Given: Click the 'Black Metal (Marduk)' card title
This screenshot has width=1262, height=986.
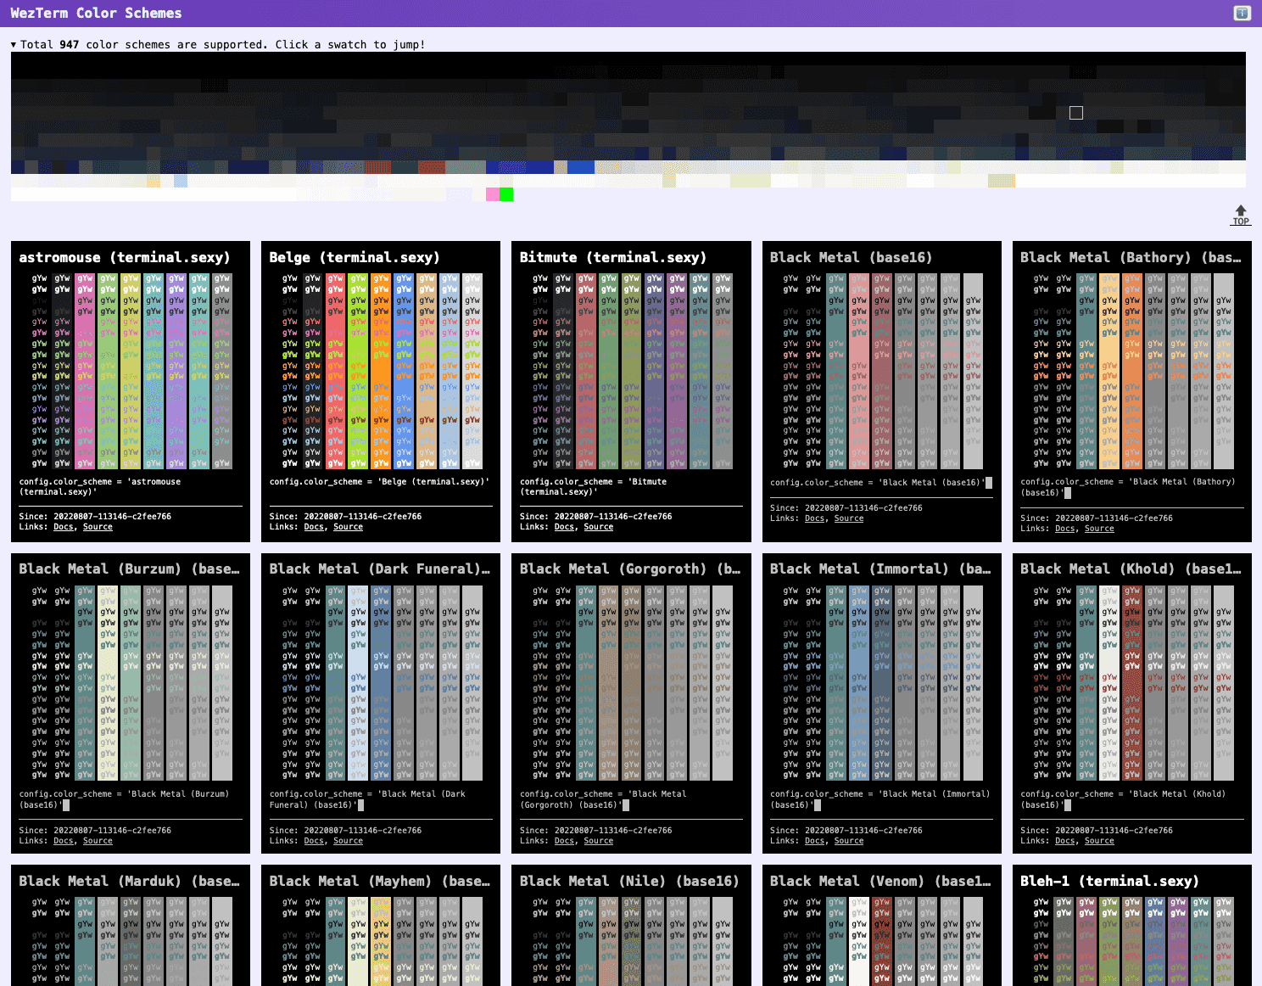Looking at the screenshot, I should (129, 881).
